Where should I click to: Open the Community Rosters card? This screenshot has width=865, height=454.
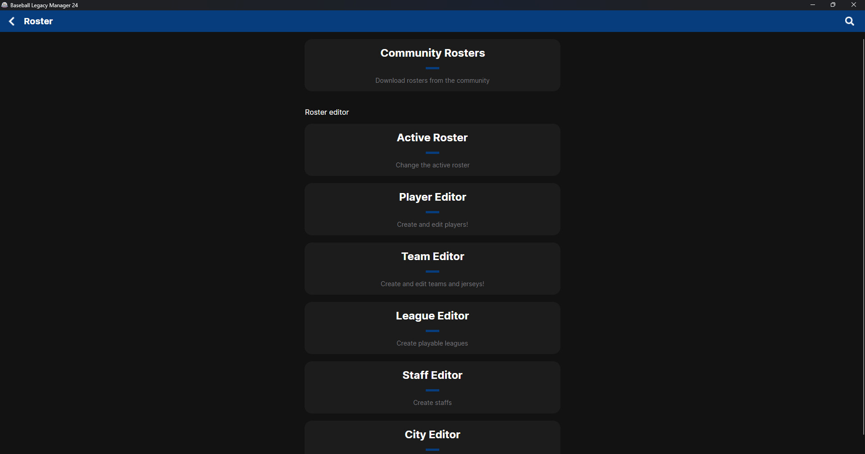tap(432, 65)
